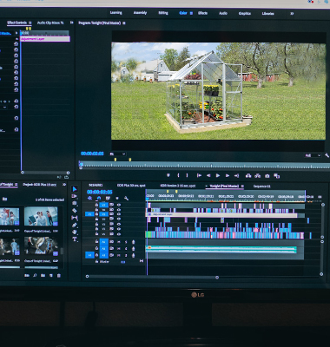Viewport: 330px width, 347px height.
Task: Open the Tonight (Final Master) timeline panel menu
Action: [242, 187]
